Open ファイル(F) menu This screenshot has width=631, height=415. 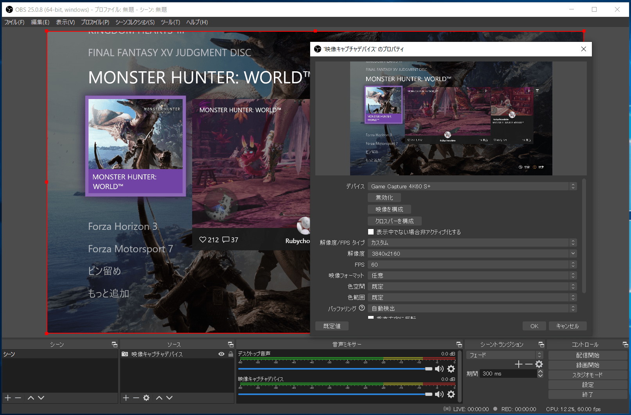click(14, 22)
